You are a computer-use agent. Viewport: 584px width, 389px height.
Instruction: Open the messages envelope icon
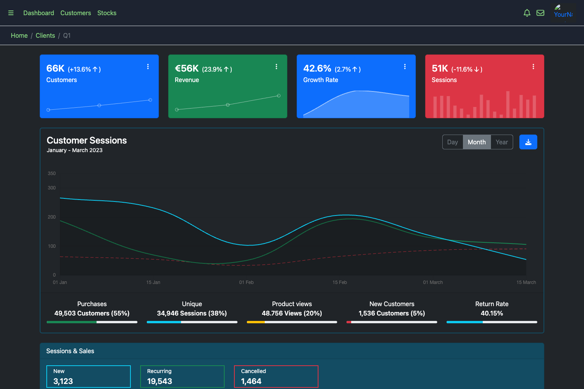pyautogui.click(x=540, y=12)
